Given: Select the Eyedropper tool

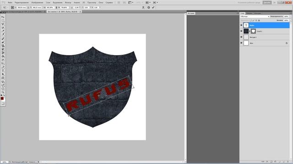Looking at the screenshot, I should pos(3,34).
